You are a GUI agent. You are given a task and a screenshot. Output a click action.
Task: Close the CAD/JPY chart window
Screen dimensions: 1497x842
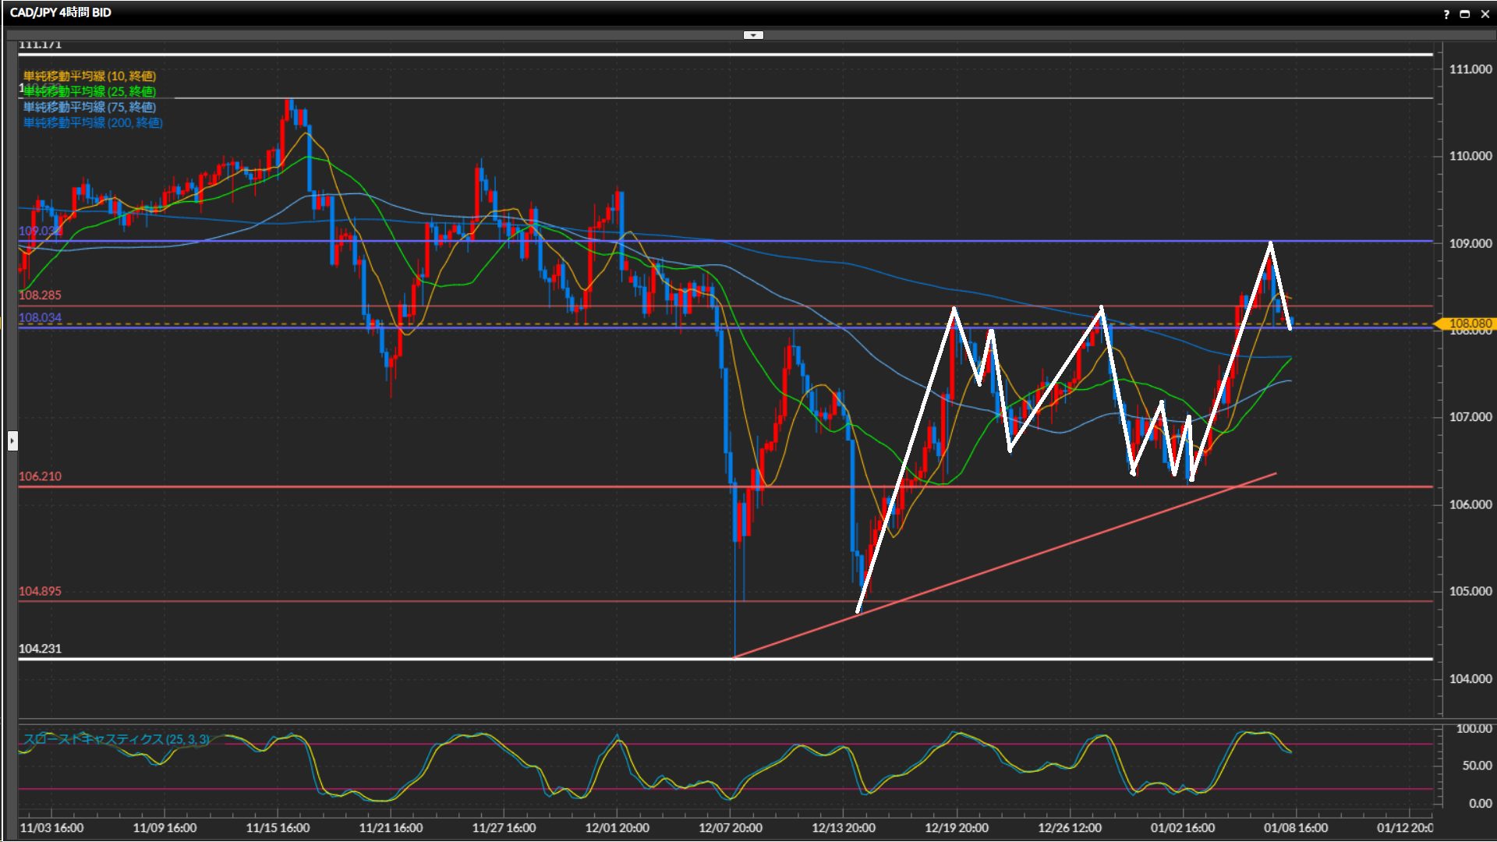coord(1485,14)
